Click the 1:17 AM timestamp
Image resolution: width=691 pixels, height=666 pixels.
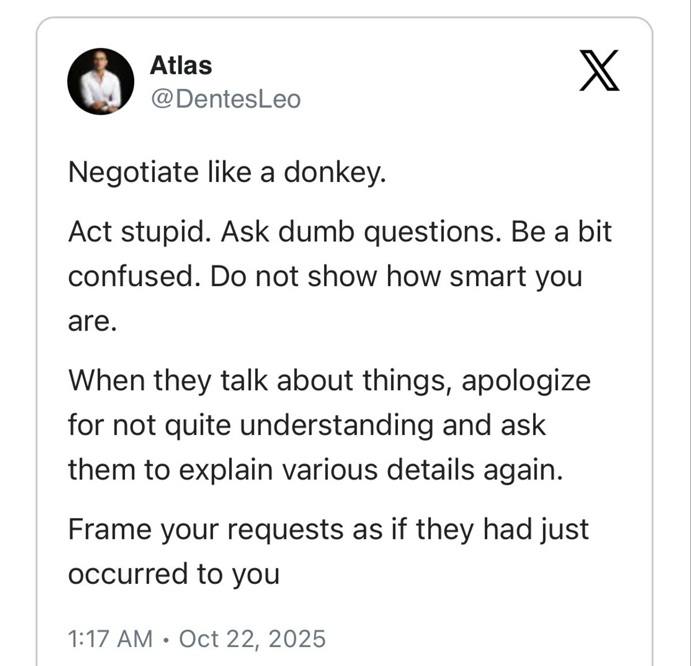coord(110,638)
